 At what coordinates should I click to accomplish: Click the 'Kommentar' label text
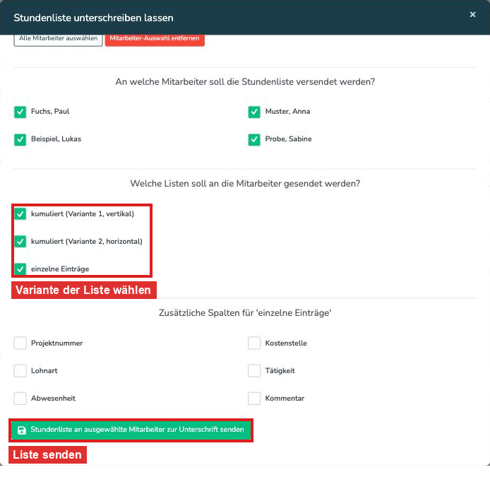pos(285,398)
